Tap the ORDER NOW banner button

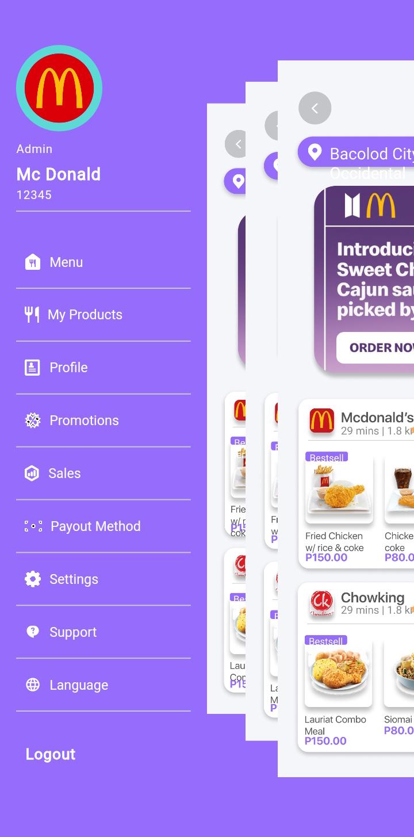pos(375,347)
